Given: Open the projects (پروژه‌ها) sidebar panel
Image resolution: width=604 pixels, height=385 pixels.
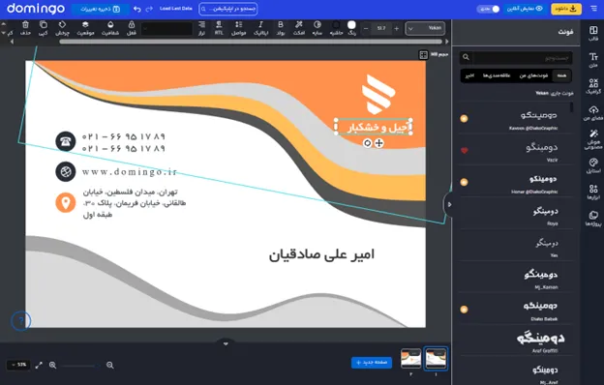Looking at the screenshot, I should tap(593, 219).
